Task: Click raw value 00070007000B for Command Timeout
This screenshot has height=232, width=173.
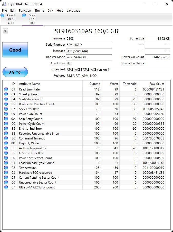Action: [153, 138]
